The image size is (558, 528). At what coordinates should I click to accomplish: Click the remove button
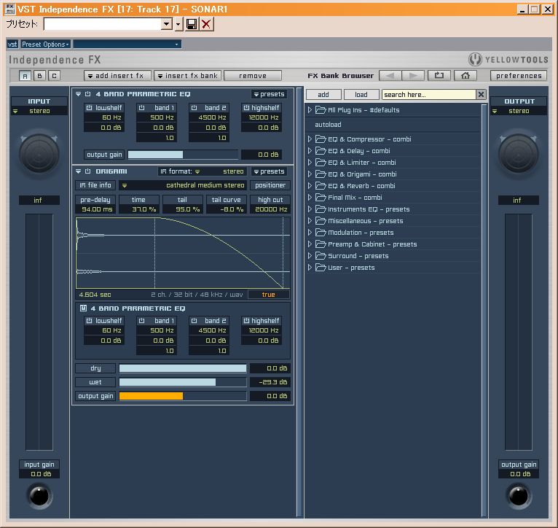253,76
